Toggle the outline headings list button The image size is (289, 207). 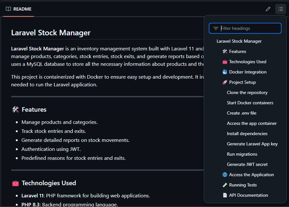pos(281,9)
